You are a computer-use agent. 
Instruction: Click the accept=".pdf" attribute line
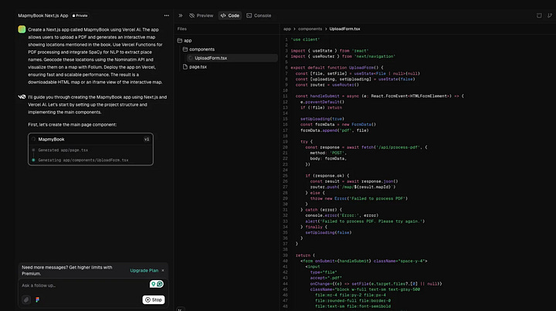326,278
